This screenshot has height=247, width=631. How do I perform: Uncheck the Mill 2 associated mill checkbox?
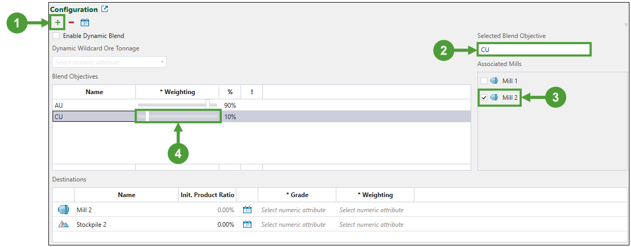pos(484,98)
